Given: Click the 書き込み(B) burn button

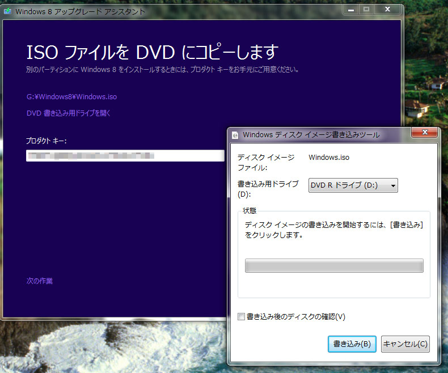Looking at the screenshot, I should (x=352, y=344).
